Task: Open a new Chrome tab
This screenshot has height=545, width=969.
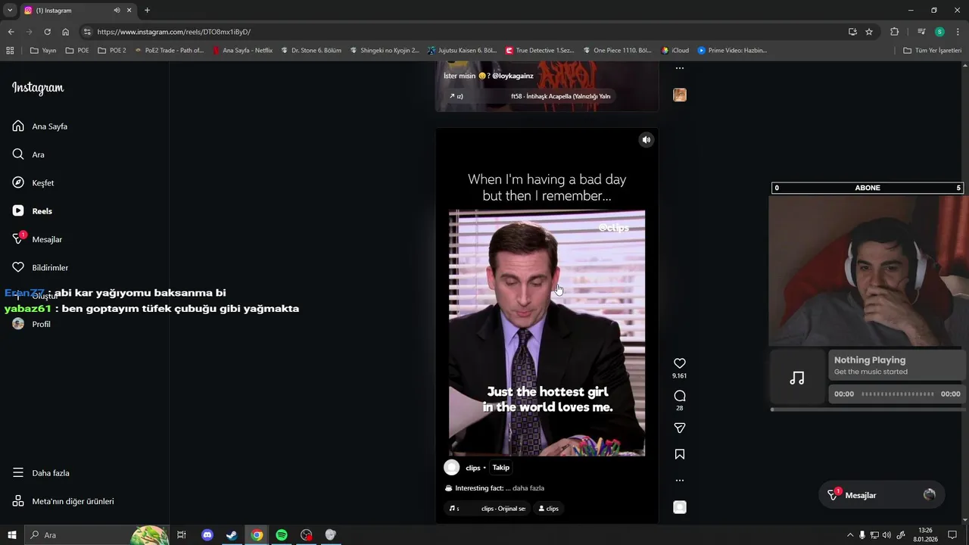Action: 147,11
